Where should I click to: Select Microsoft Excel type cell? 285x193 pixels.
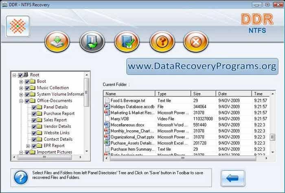coord(172,143)
